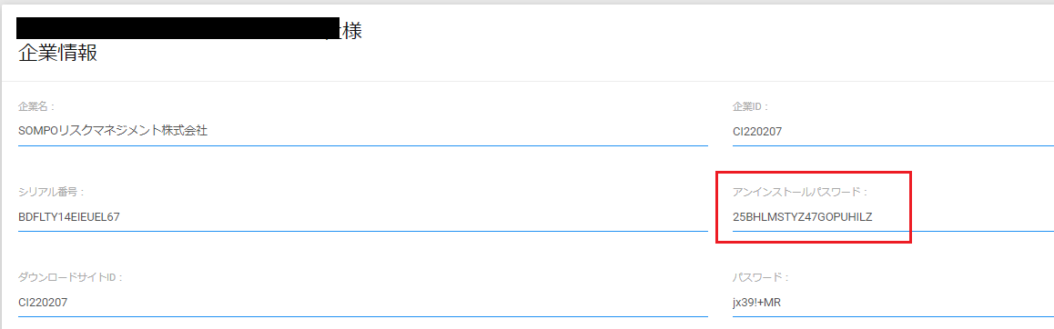Viewport: 1054px width, 329px height.
Task: Click the blue underline beneath jx39!+MR password
Action: 893,316
